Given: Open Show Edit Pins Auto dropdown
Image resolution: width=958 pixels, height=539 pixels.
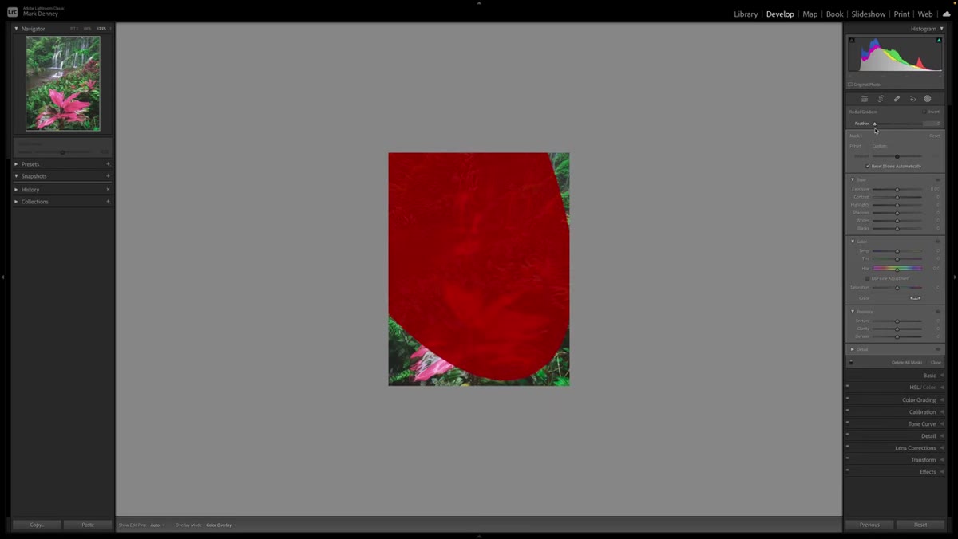Looking at the screenshot, I should pos(156,525).
